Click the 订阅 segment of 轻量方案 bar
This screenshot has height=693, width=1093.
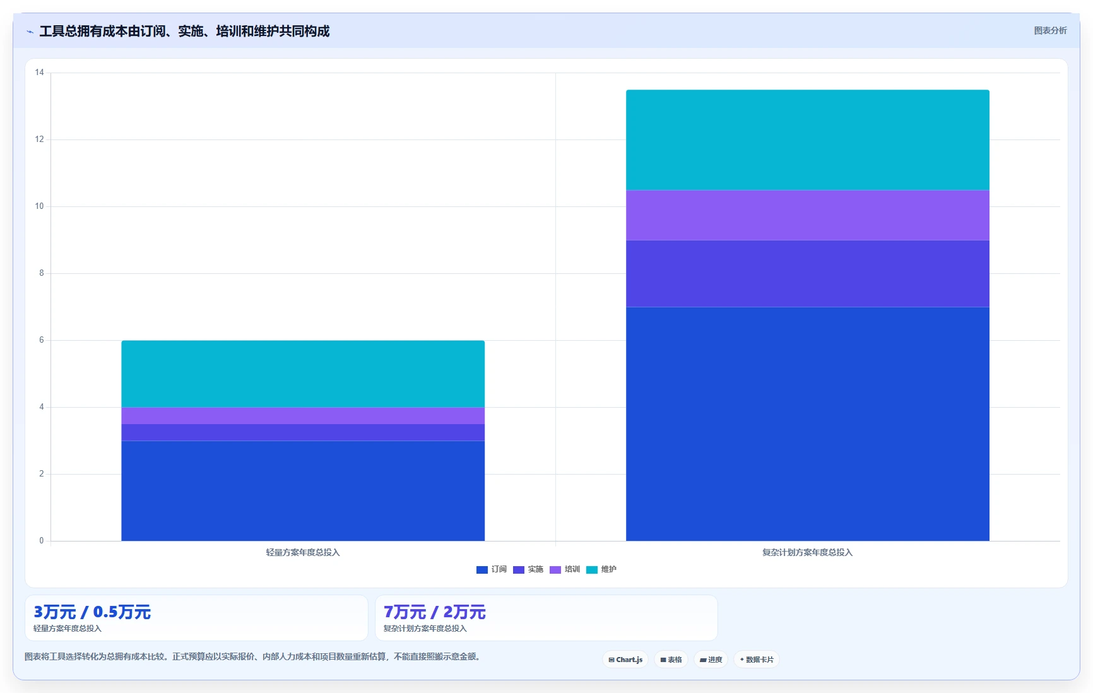(303, 490)
